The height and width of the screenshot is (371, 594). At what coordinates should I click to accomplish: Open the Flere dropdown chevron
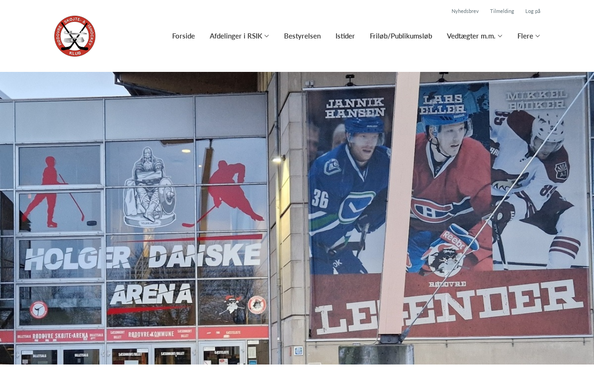tap(538, 36)
